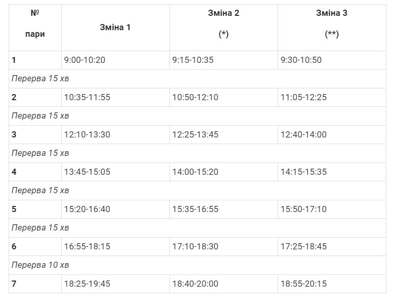Click the 13:45-15:05 time cell

[87, 172]
